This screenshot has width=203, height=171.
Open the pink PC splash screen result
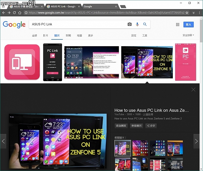pos(186,62)
